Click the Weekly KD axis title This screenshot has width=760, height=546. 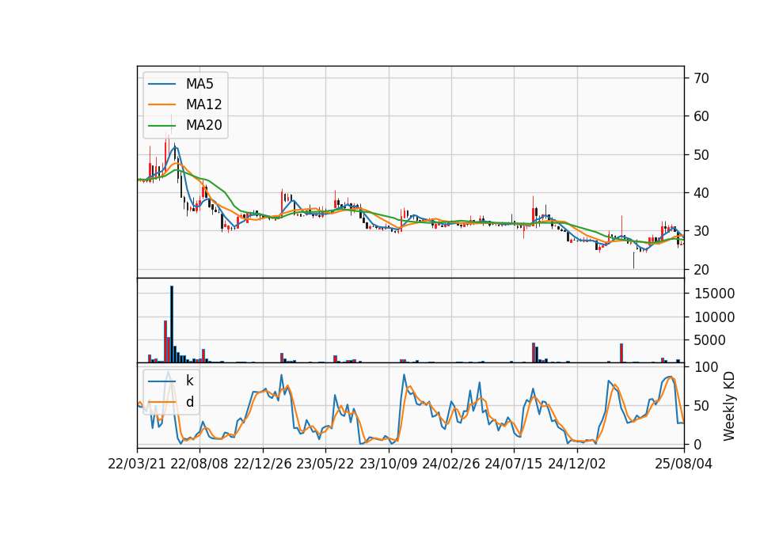pos(728,406)
